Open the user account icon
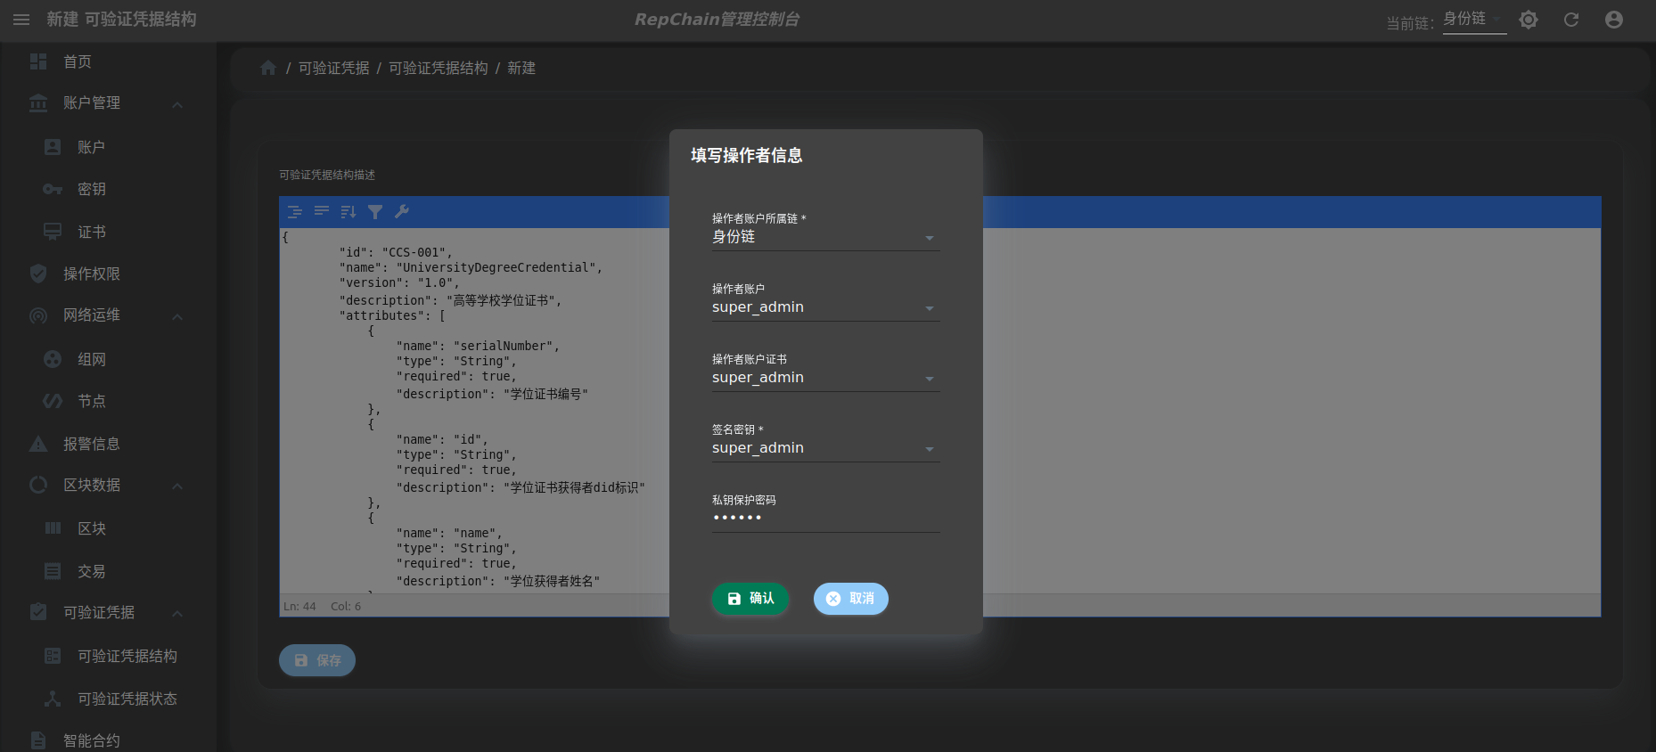 click(1614, 20)
